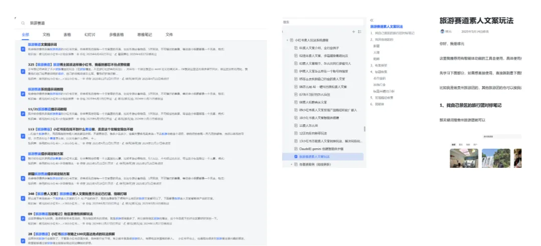Click document icon of 旅游赛道系统提示词教程 result
This screenshot has height=246, width=541.
tap(23, 94)
